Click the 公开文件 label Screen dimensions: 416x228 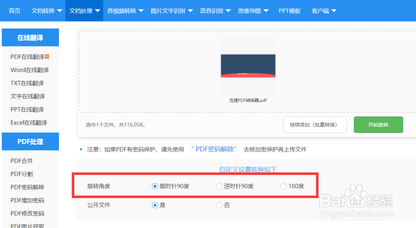99,205
